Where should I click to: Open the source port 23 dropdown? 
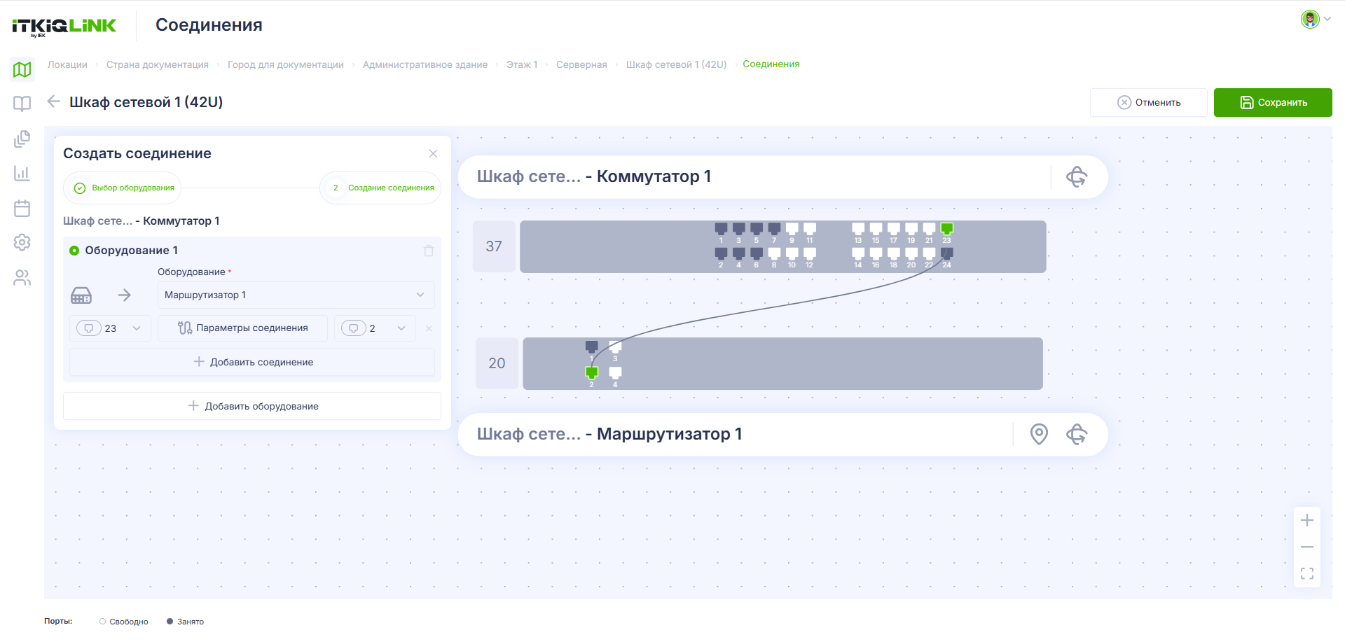(x=110, y=328)
